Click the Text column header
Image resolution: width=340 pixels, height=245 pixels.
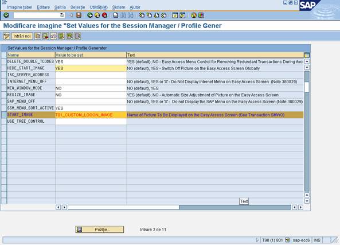[215, 55]
